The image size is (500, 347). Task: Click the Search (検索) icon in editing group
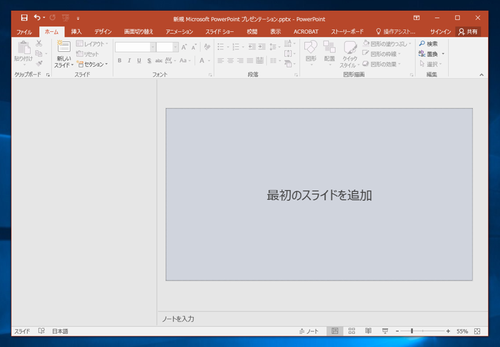pyautogui.click(x=422, y=44)
